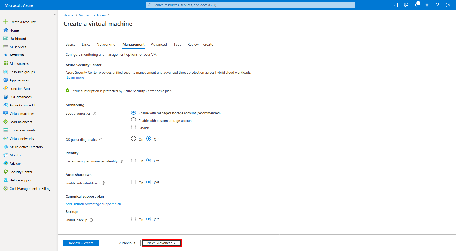This screenshot has width=456, height=251.
Task: Open All services list icon
Action: 6,47
